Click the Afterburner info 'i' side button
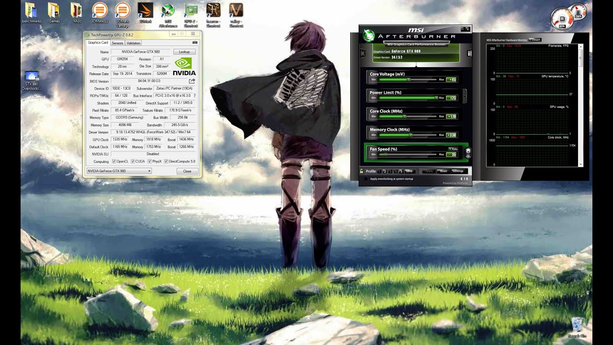 469,53
